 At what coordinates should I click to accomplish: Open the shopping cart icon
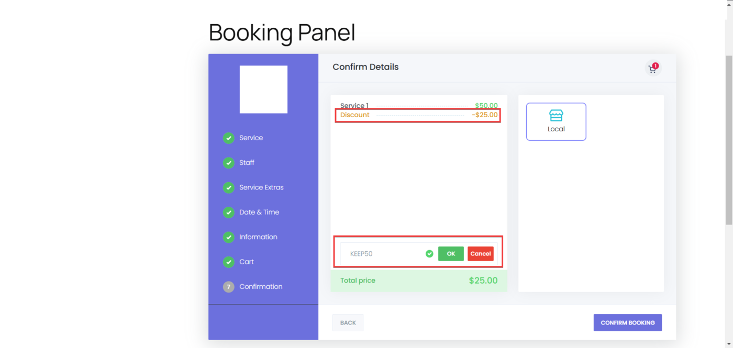(652, 69)
